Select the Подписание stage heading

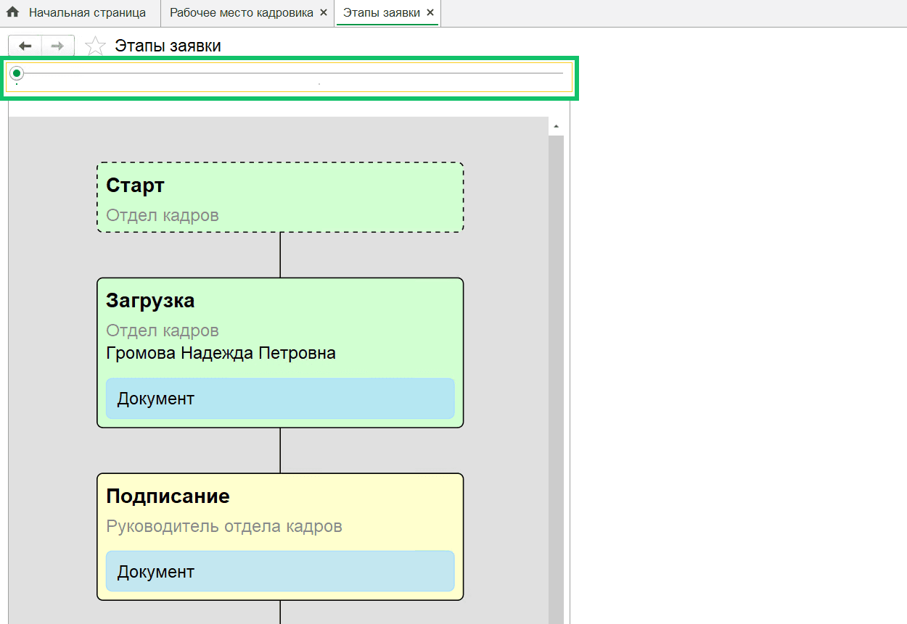pos(168,496)
